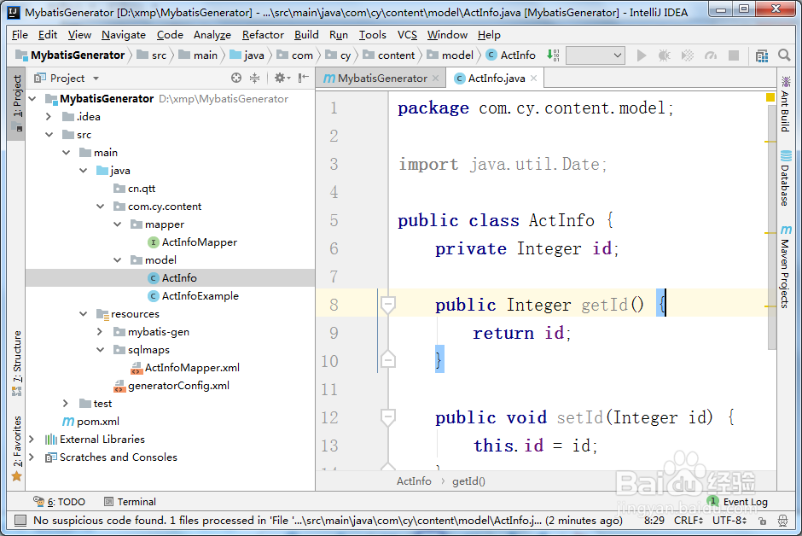Open the Terminal tool window

[x=130, y=502]
